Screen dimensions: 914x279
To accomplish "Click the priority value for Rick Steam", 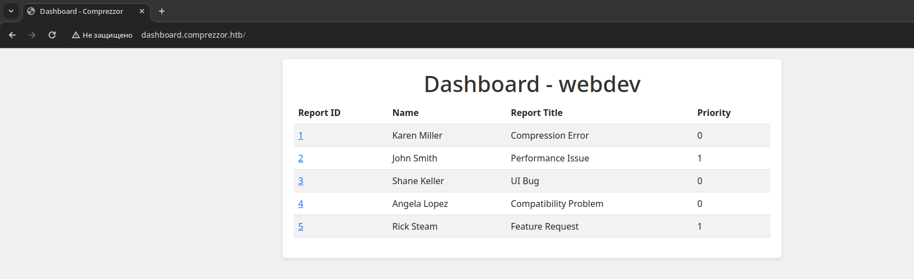I will pos(699,226).
